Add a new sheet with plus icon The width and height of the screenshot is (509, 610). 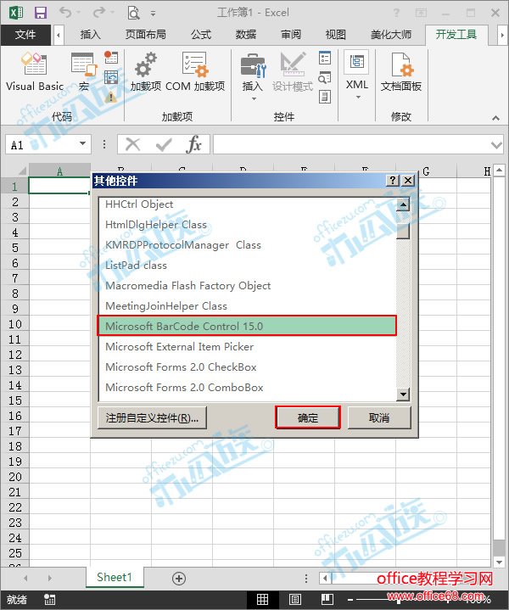[179, 579]
